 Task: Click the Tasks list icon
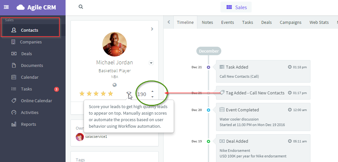pos(14,89)
